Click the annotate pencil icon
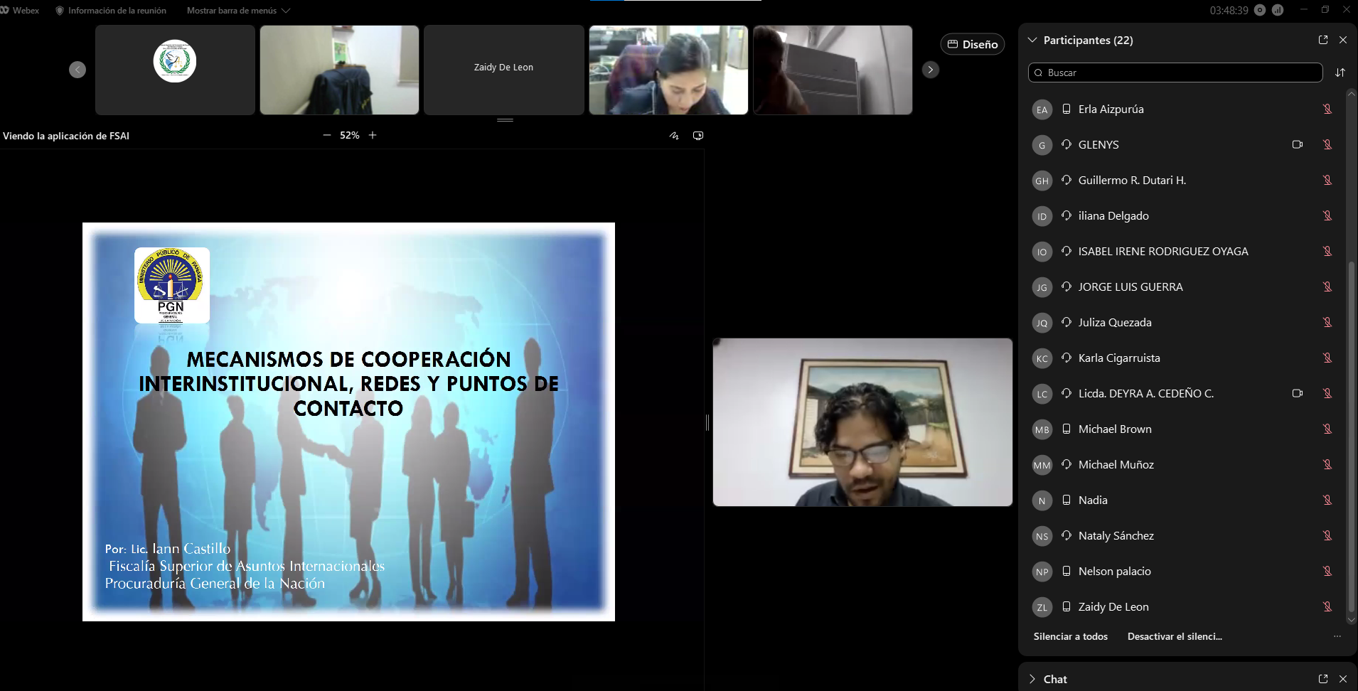This screenshot has height=691, width=1358. pos(674,136)
